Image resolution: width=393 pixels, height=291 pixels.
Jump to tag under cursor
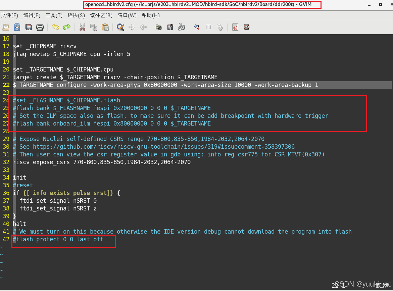[x=220, y=27]
